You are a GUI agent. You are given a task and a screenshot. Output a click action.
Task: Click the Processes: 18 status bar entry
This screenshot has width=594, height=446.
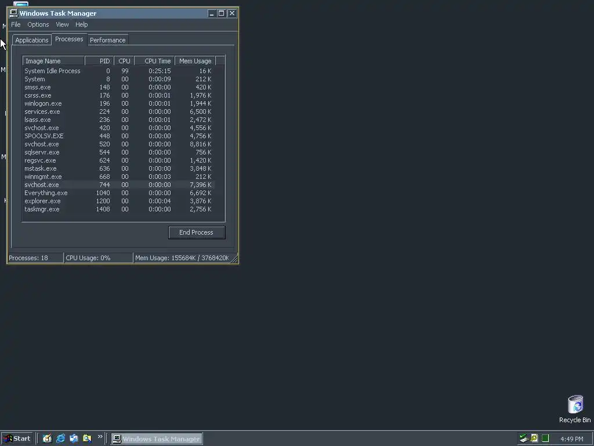(35, 258)
